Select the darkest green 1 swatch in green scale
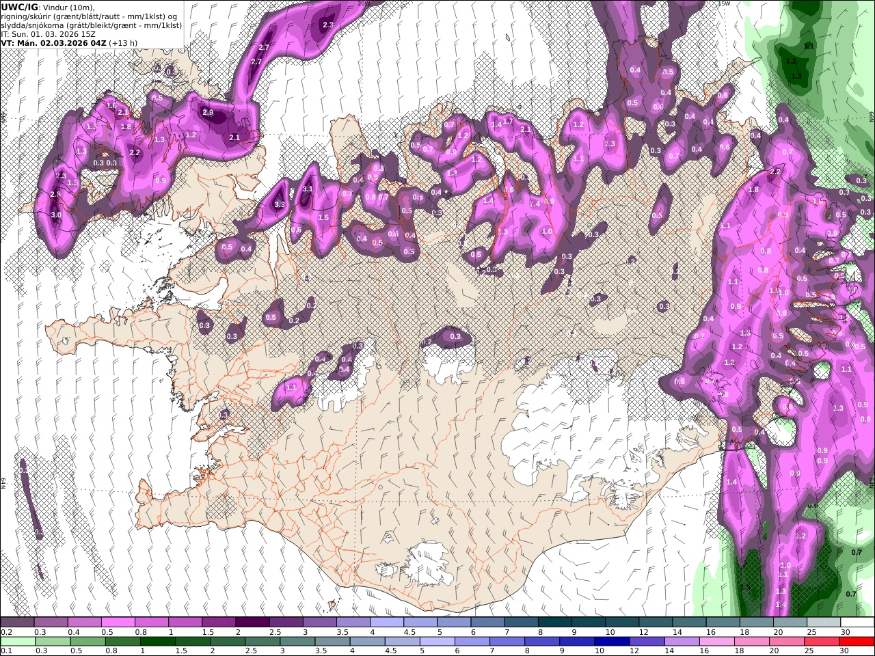 tap(157, 641)
